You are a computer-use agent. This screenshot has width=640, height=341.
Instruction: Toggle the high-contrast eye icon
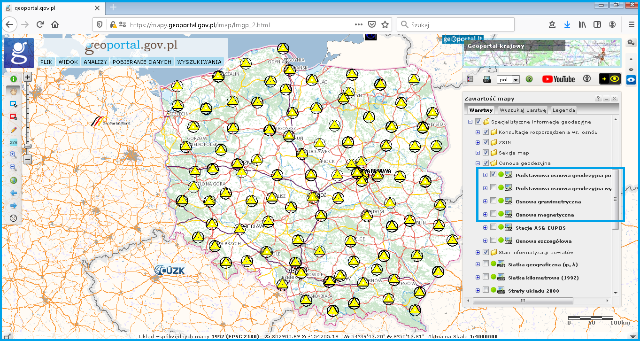tap(610, 79)
